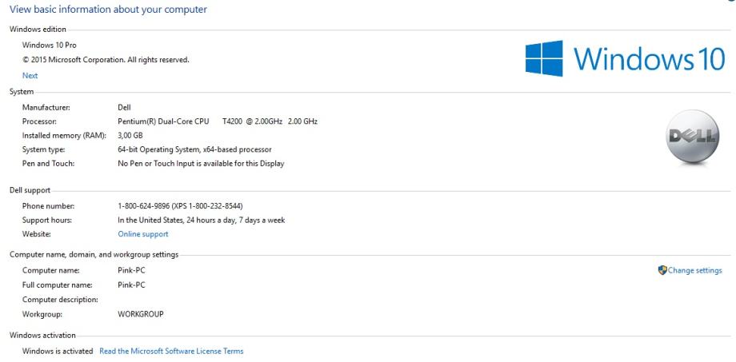Click the No Pen or Touch Input text

[x=200, y=164]
